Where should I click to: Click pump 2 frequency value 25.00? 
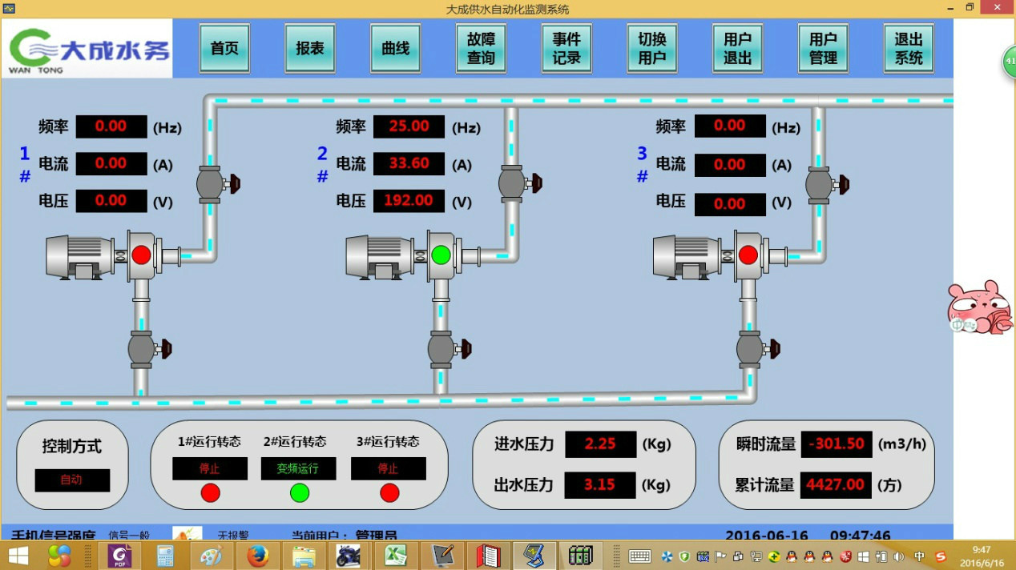pyautogui.click(x=409, y=126)
